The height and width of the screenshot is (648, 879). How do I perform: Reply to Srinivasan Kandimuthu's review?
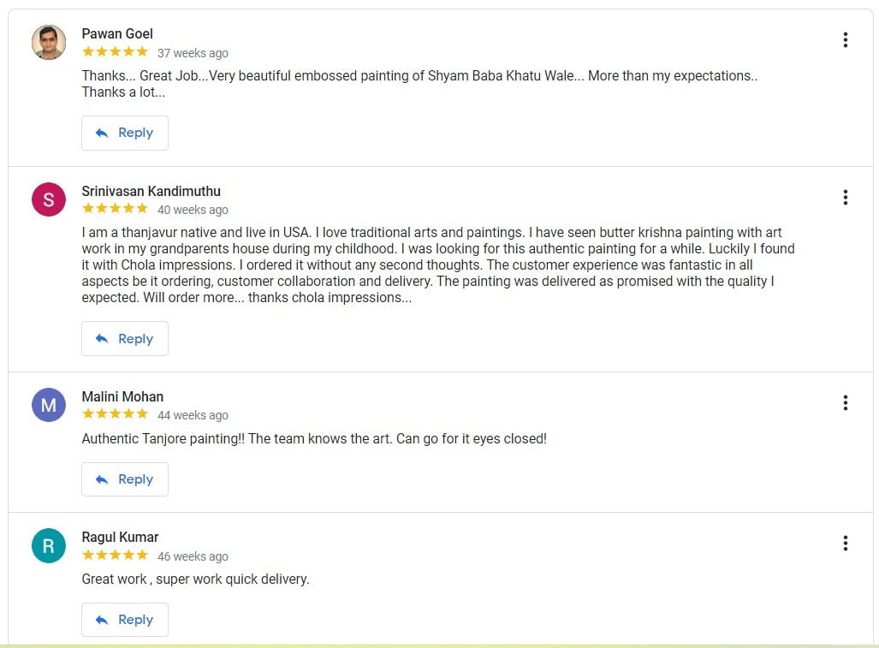[x=125, y=339]
